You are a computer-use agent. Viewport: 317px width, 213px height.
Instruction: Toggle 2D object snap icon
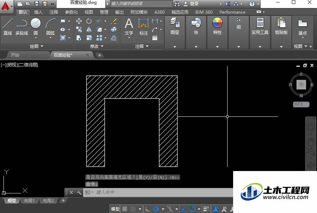pos(192,209)
